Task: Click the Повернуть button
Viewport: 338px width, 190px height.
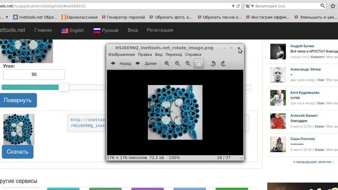Action: (18, 100)
